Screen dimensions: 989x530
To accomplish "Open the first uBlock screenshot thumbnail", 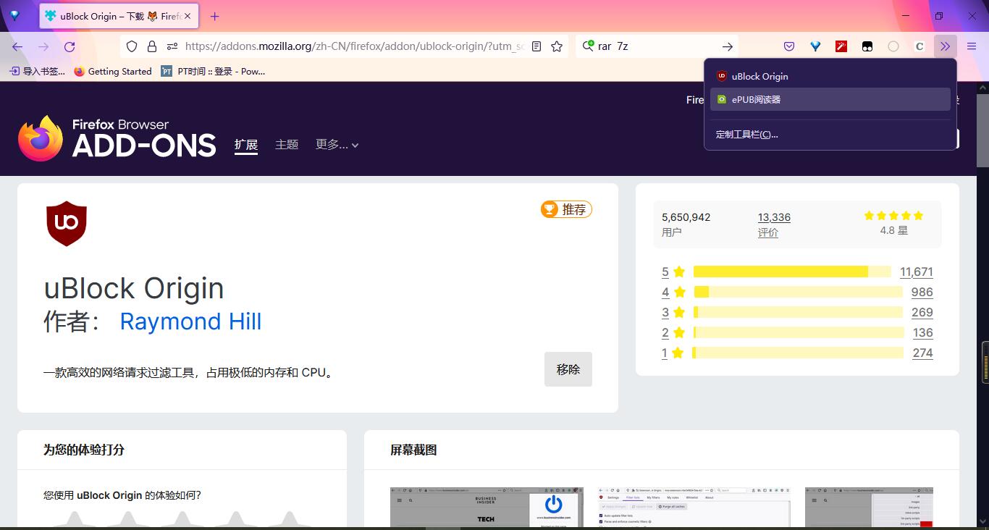I will (486, 507).
